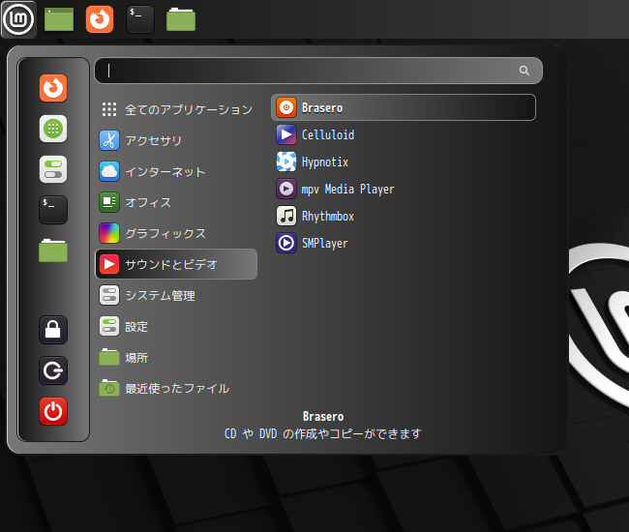
Task: Launch Firefox from the menu favorites sidebar
Action: 53,88
